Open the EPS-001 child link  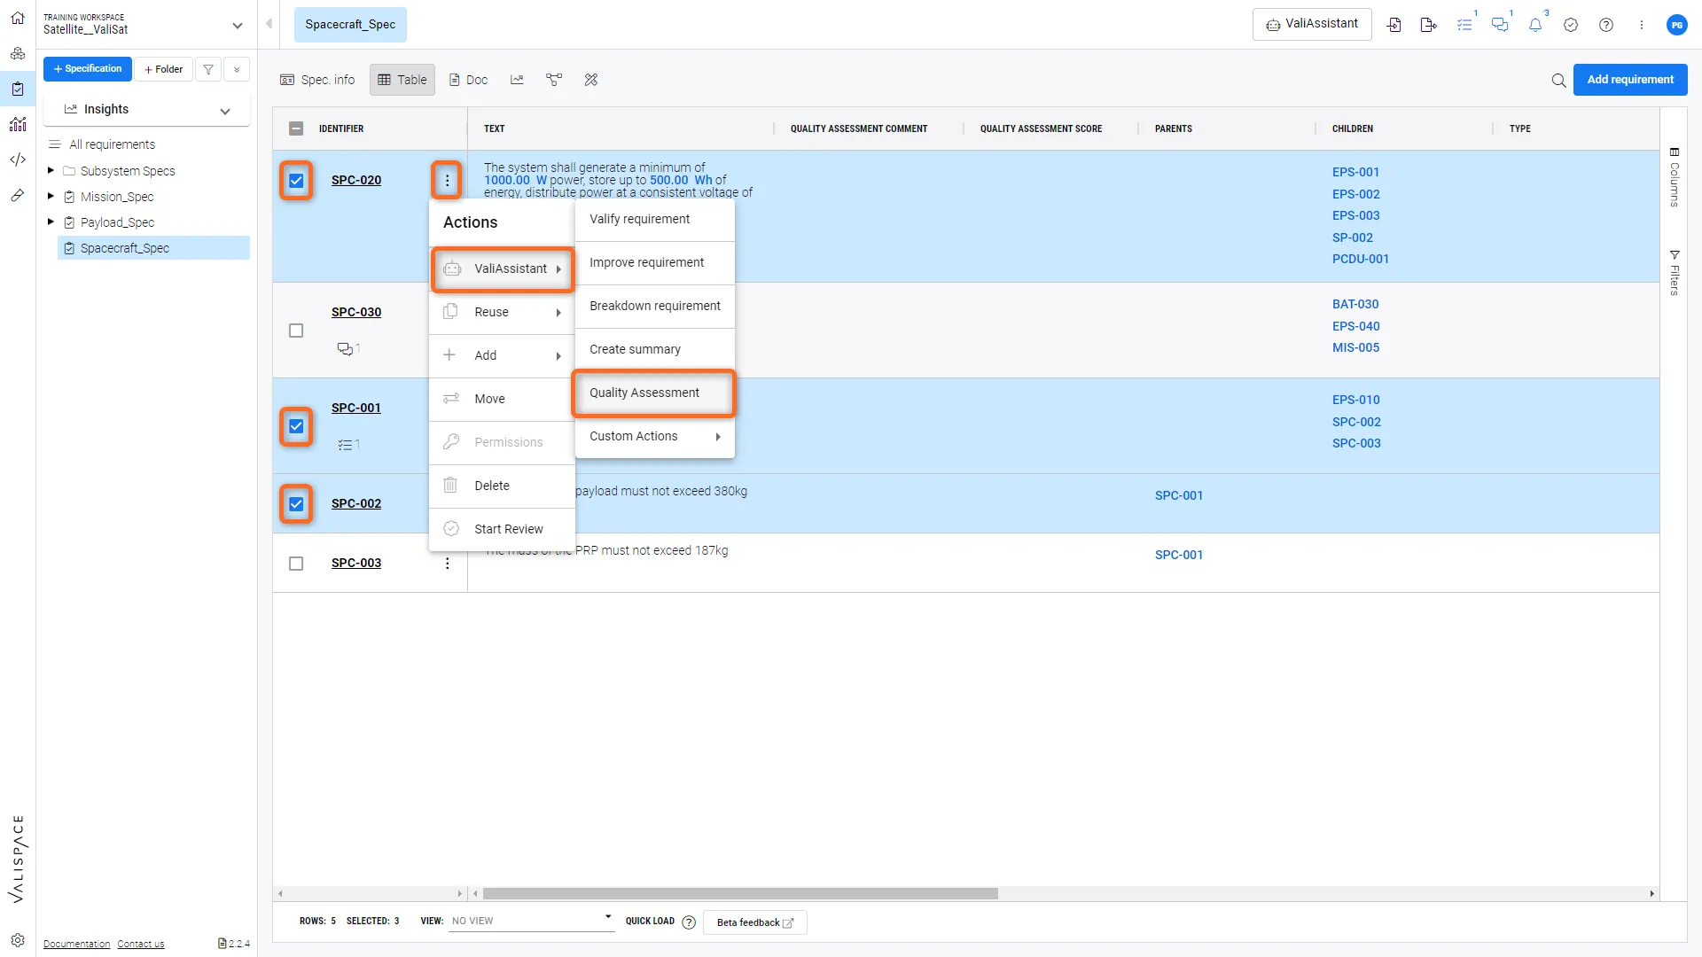[x=1355, y=172]
